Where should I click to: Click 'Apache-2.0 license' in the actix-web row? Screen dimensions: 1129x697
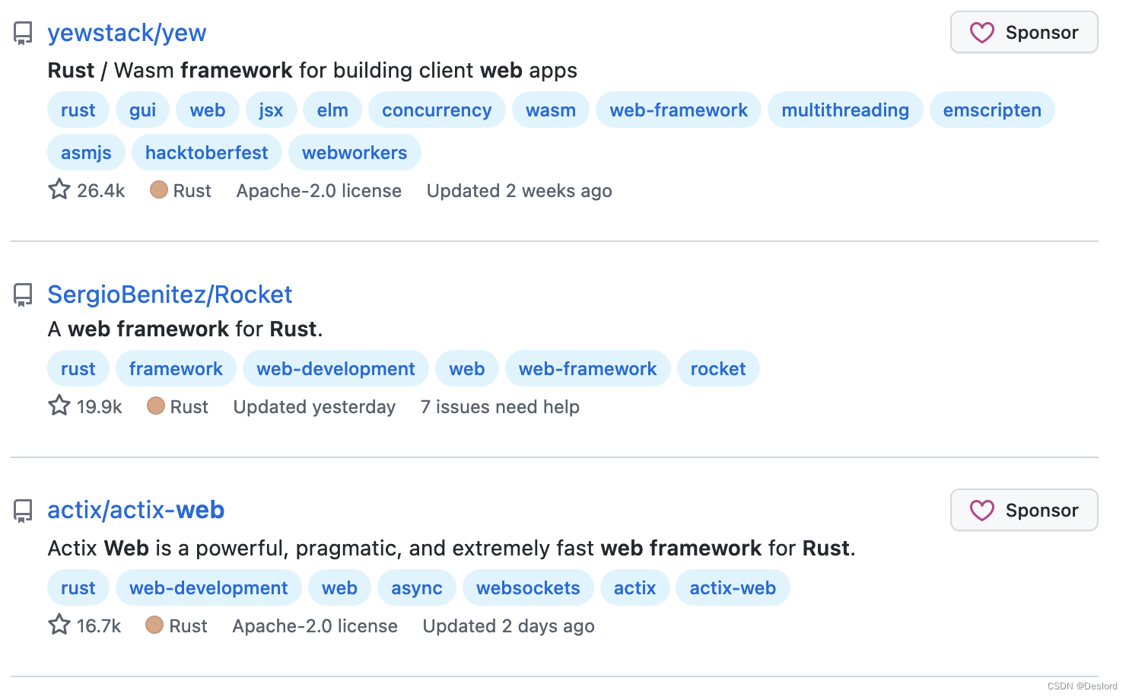click(x=315, y=625)
